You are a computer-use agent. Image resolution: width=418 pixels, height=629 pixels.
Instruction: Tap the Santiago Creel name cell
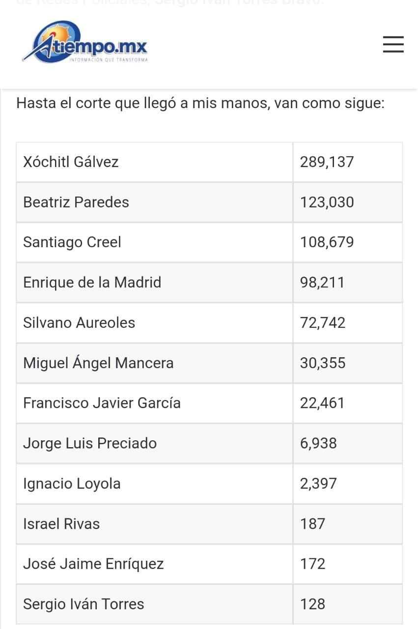72,242
